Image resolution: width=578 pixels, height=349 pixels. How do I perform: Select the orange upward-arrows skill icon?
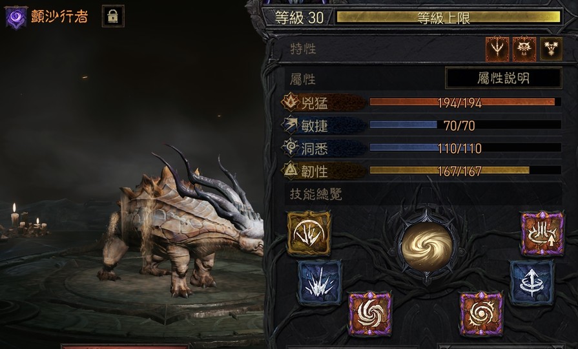click(542, 233)
